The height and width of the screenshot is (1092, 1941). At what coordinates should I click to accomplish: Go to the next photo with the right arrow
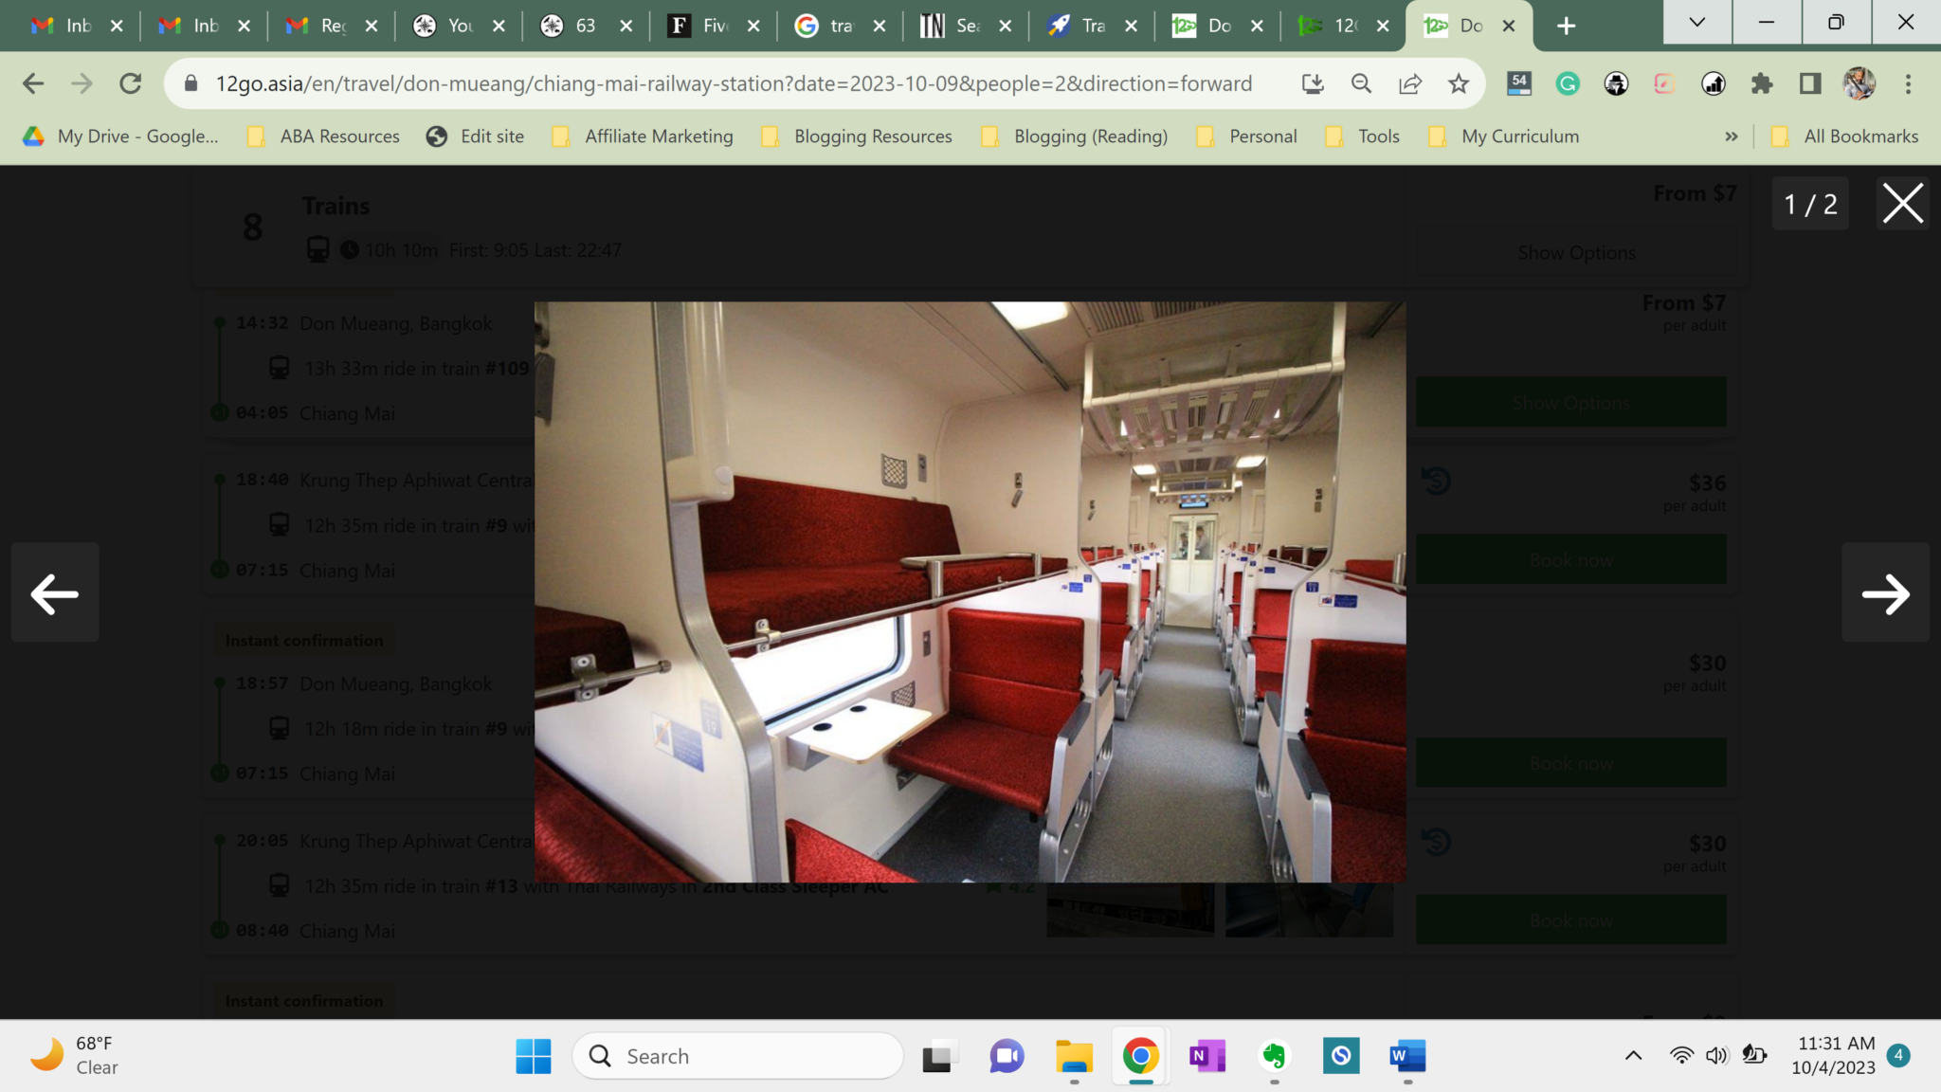coord(1885,594)
